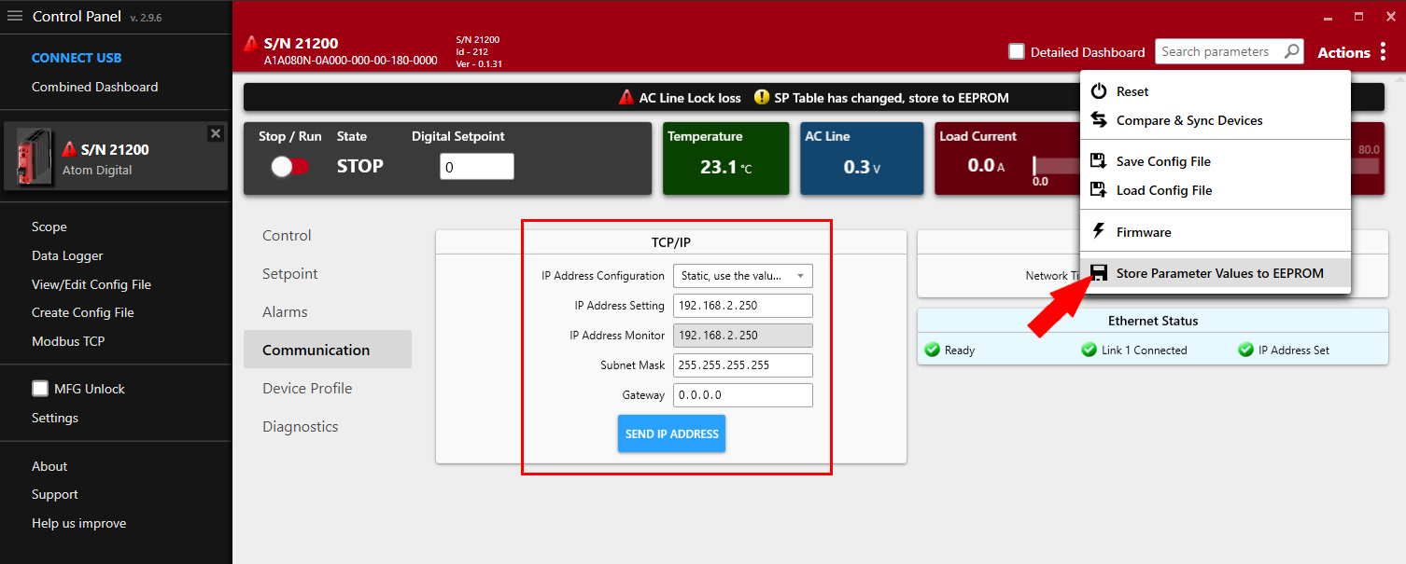Enable the Detailed Dashboard checkbox
Viewport: 1406px width, 564px height.
1017,51
